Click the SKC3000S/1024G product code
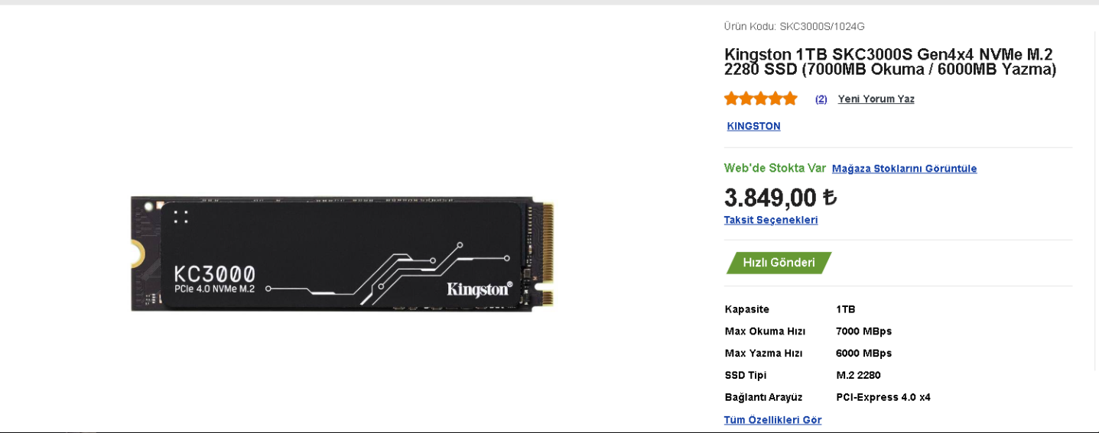1099x433 pixels. (x=821, y=27)
